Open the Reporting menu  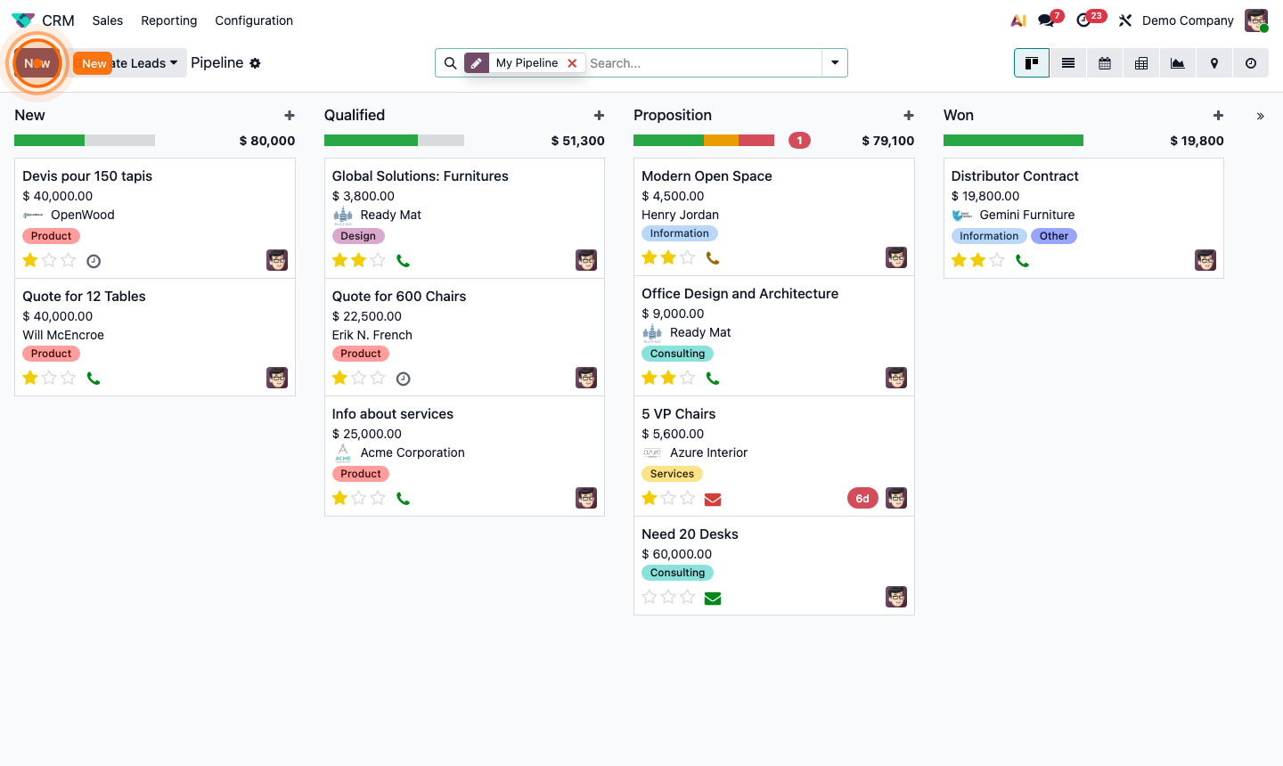168,20
